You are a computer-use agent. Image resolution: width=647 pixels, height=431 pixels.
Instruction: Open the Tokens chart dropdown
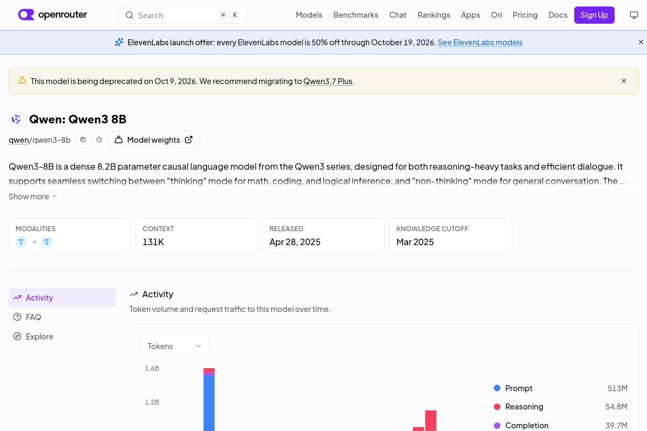point(175,346)
